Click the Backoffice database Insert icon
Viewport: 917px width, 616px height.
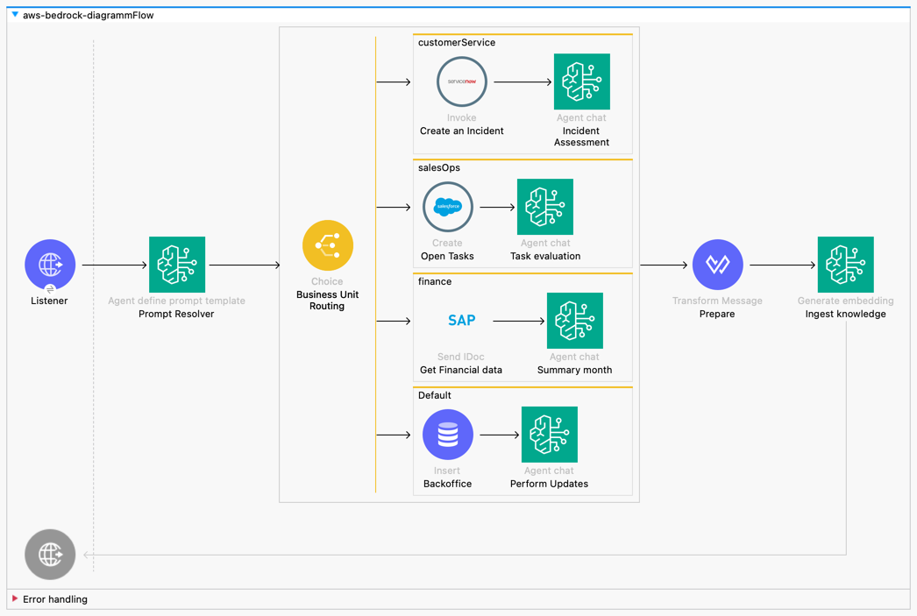click(x=448, y=434)
